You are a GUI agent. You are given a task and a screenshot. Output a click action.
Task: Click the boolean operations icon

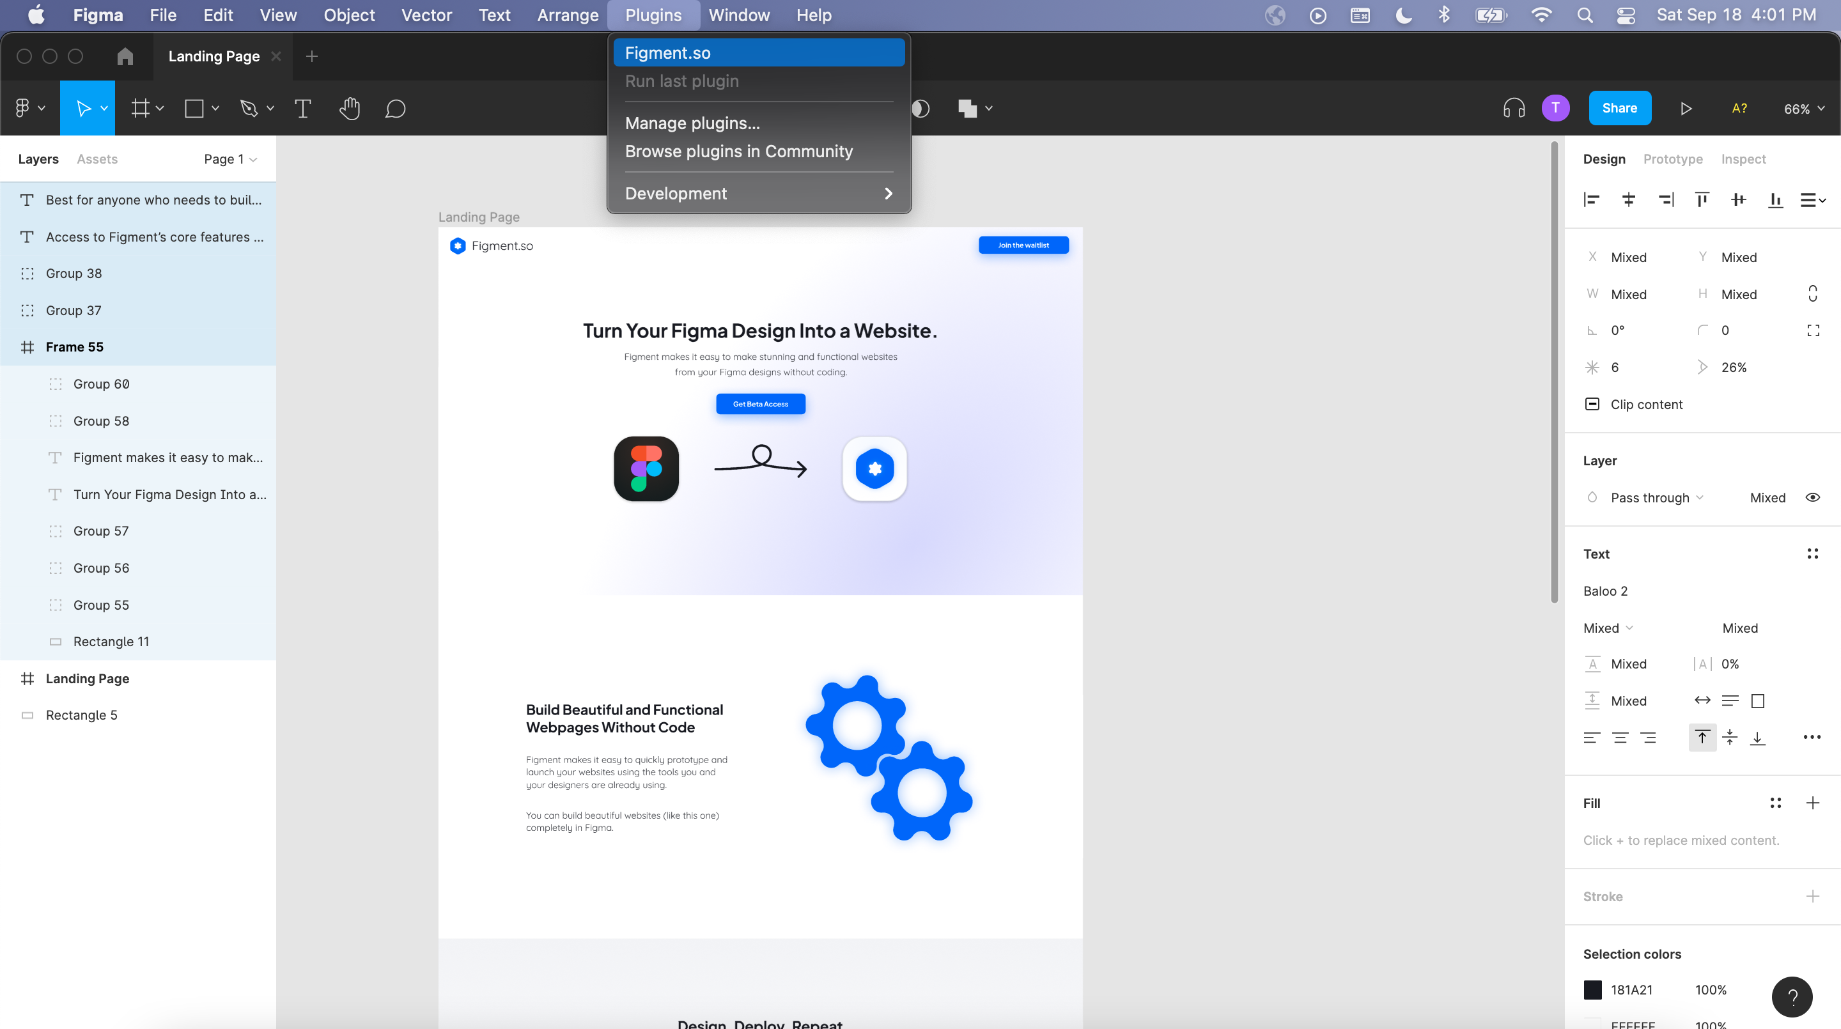pyautogui.click(x=967, y=108)
